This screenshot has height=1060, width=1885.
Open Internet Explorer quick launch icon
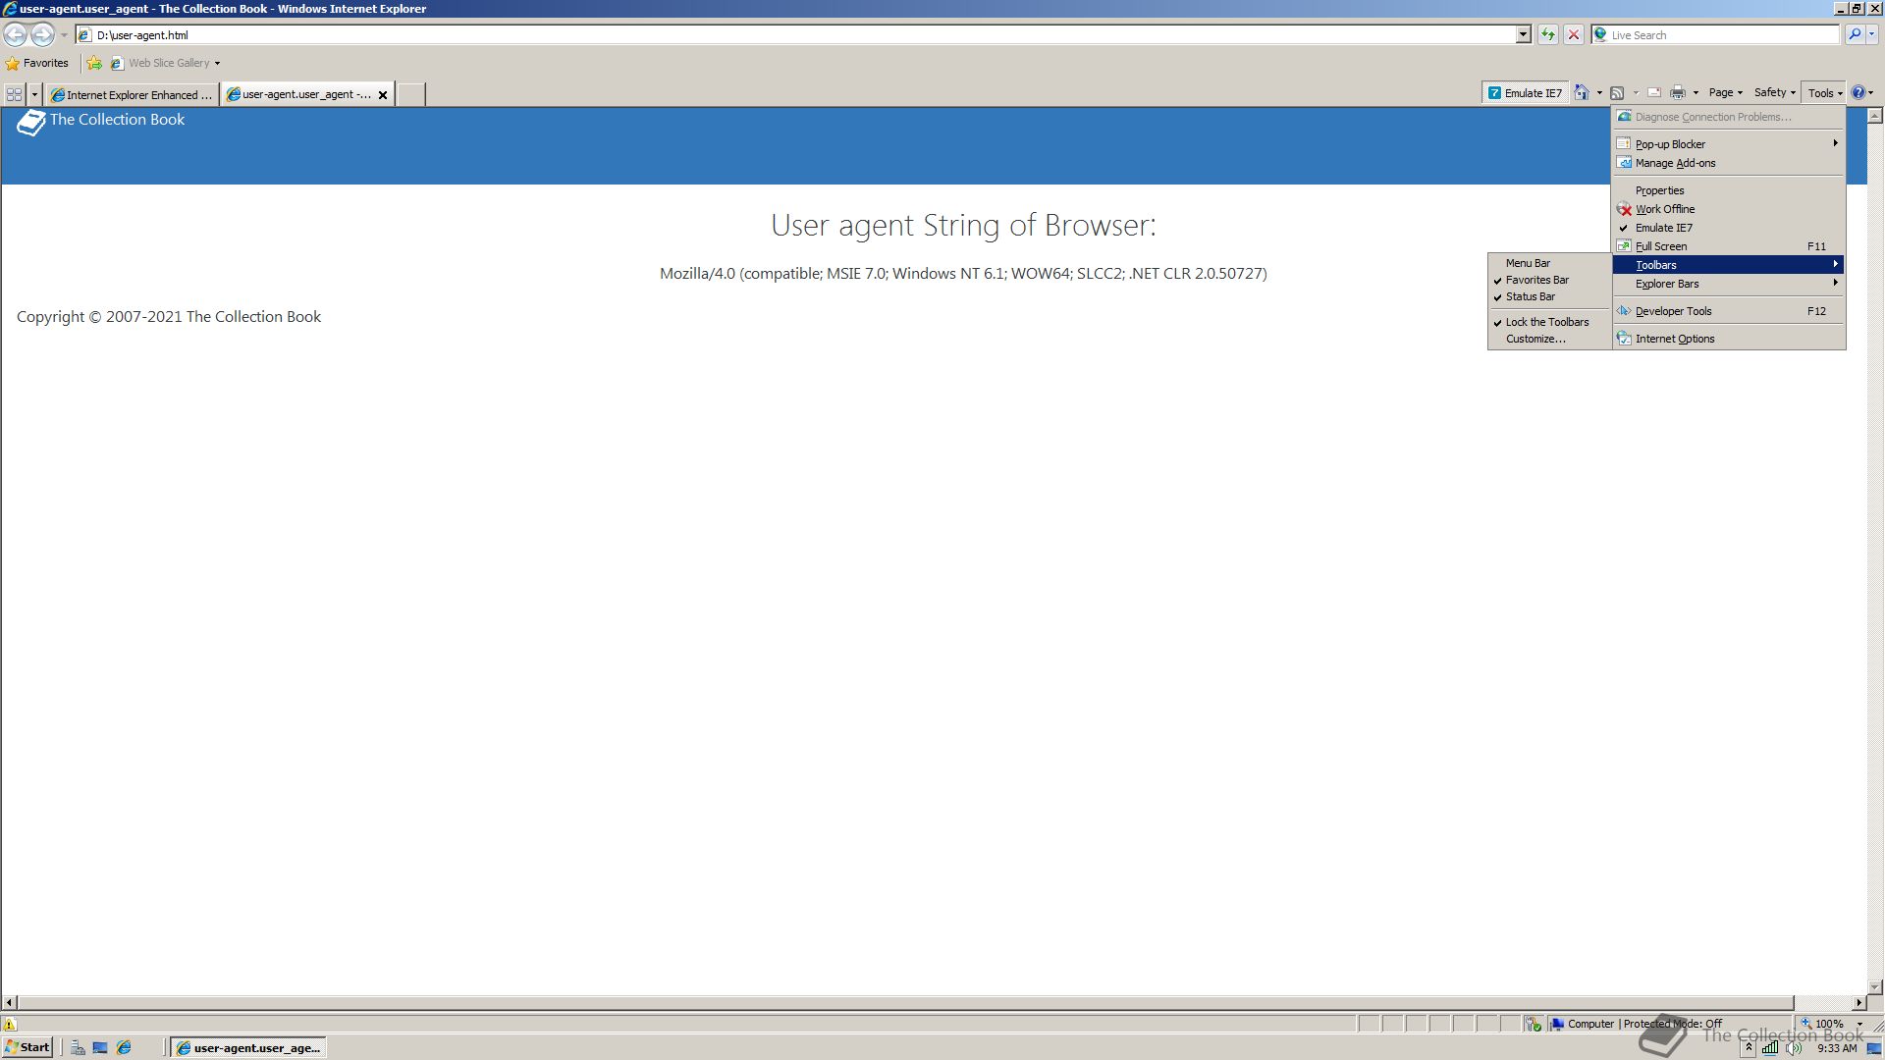(x=124, y=1048)
